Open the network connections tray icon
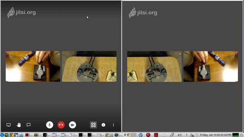Image resolution: width=244 pixels, height=137 pixels. coord(172,135)
